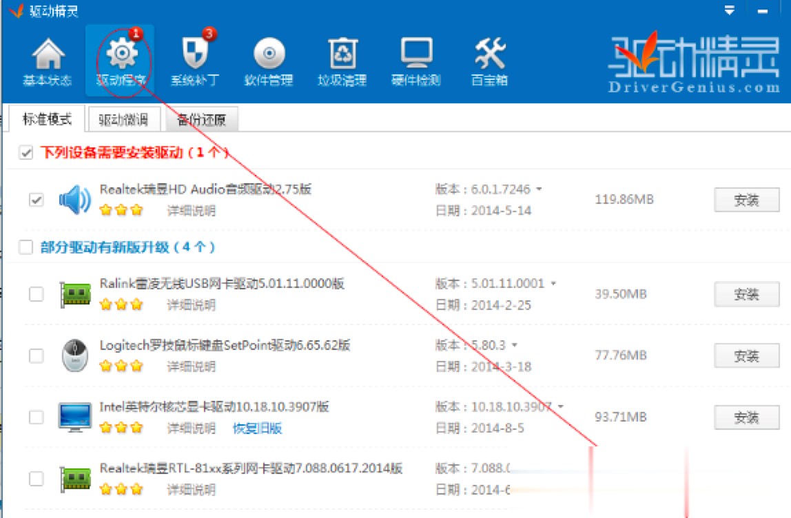Install the Logitech SetPoint driver

(747, 356)
